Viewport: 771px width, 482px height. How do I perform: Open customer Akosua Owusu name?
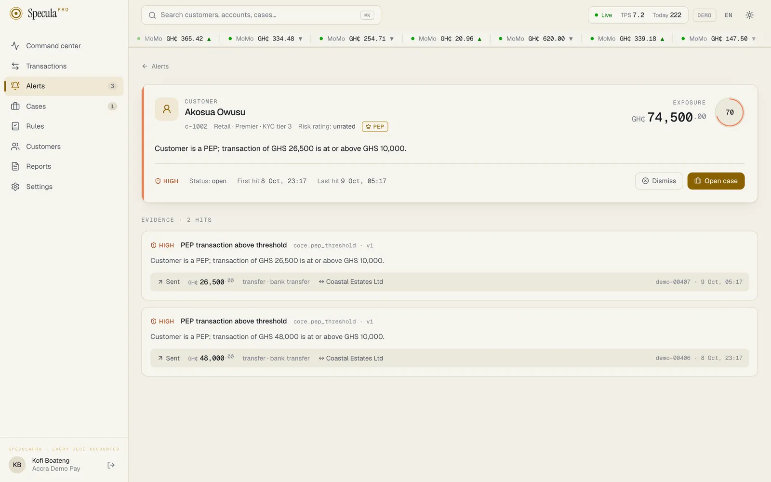point(215,112)
